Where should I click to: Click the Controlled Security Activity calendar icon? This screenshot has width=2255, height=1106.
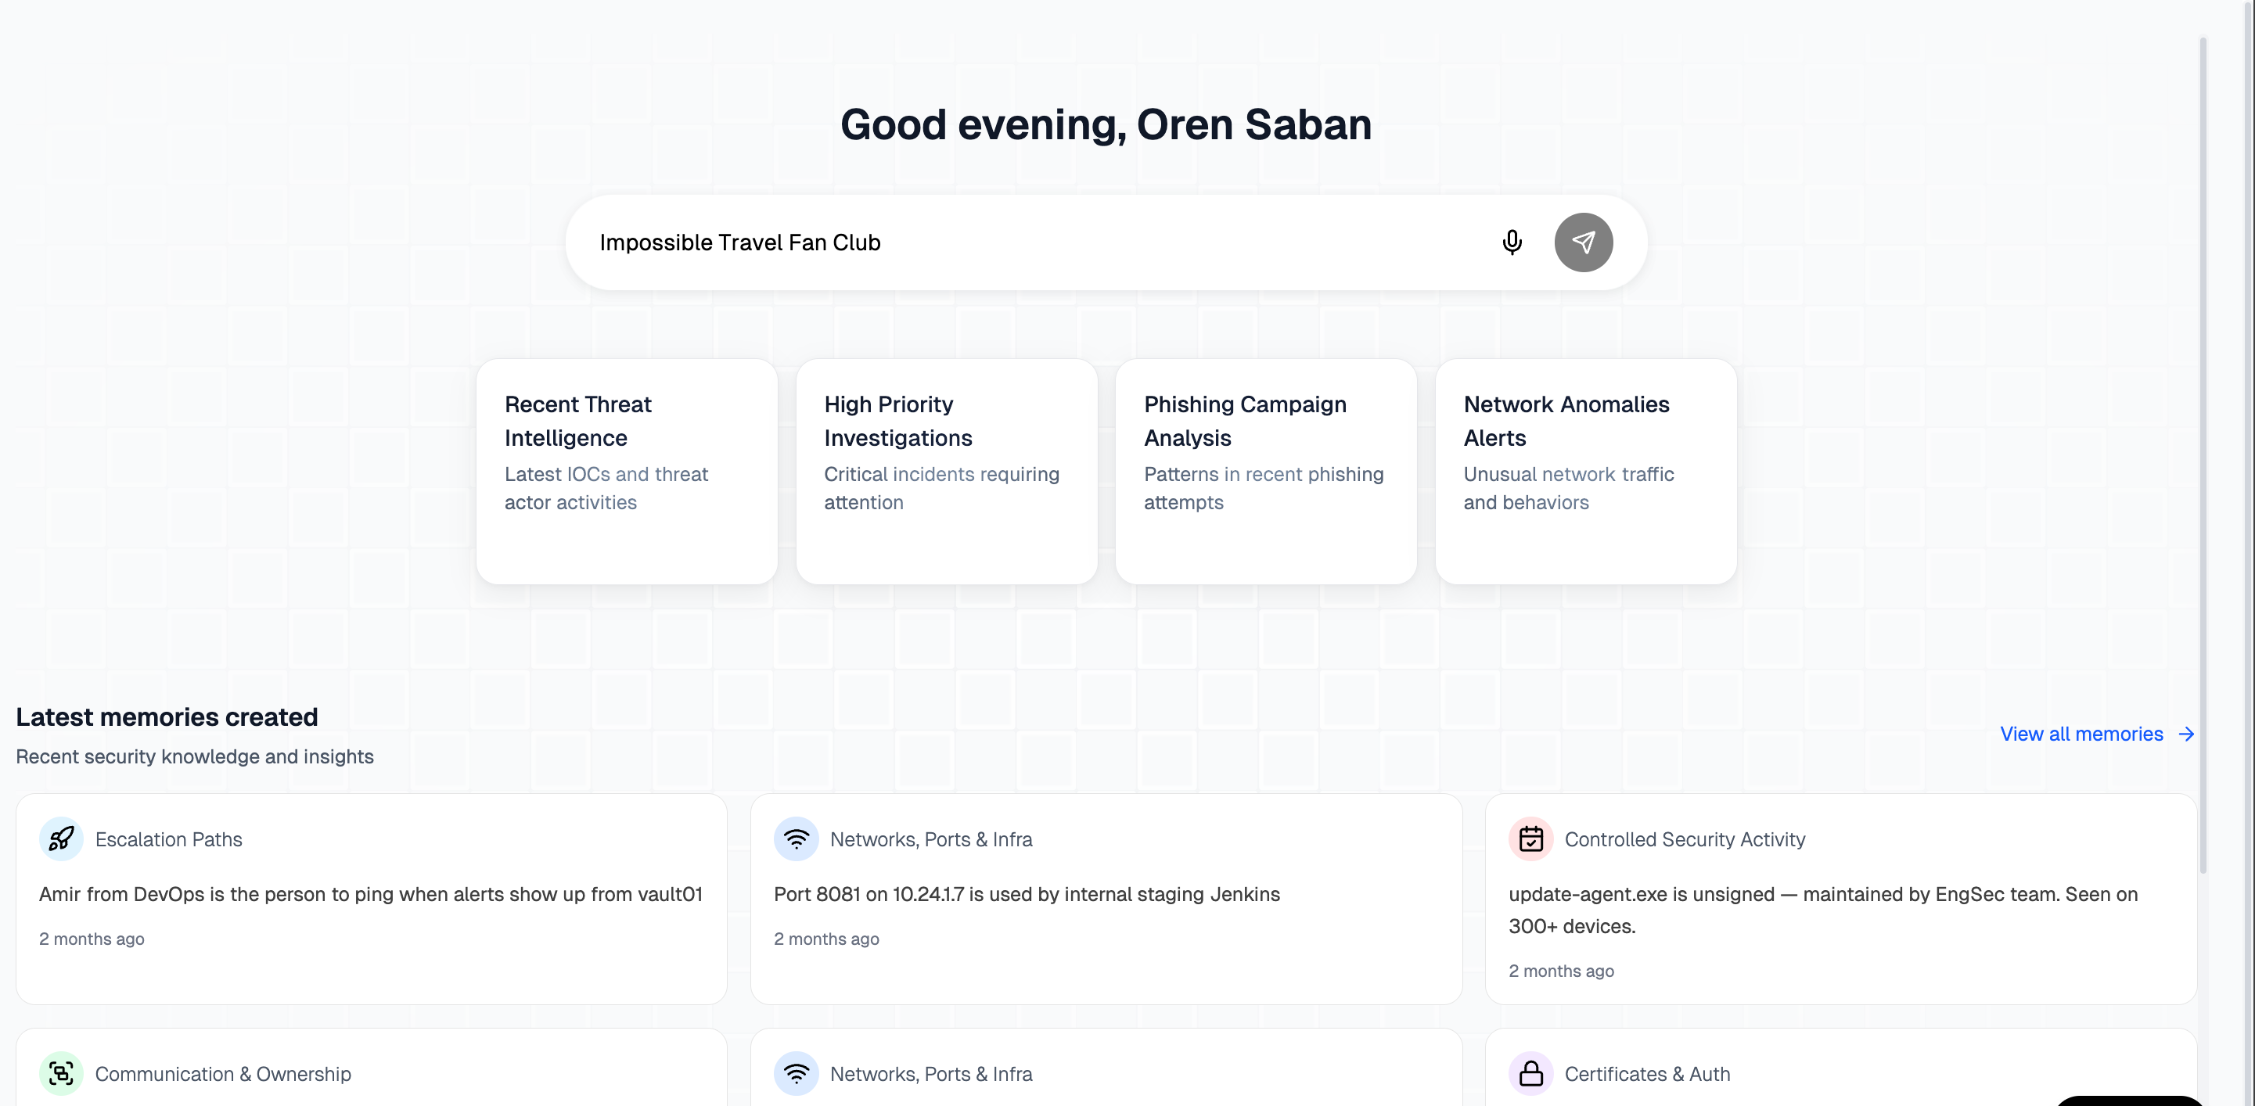(x=1530, y=839)
